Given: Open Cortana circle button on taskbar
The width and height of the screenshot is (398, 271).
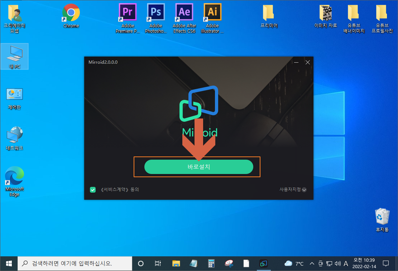Looking at the screenshot, I should (141, 263).
